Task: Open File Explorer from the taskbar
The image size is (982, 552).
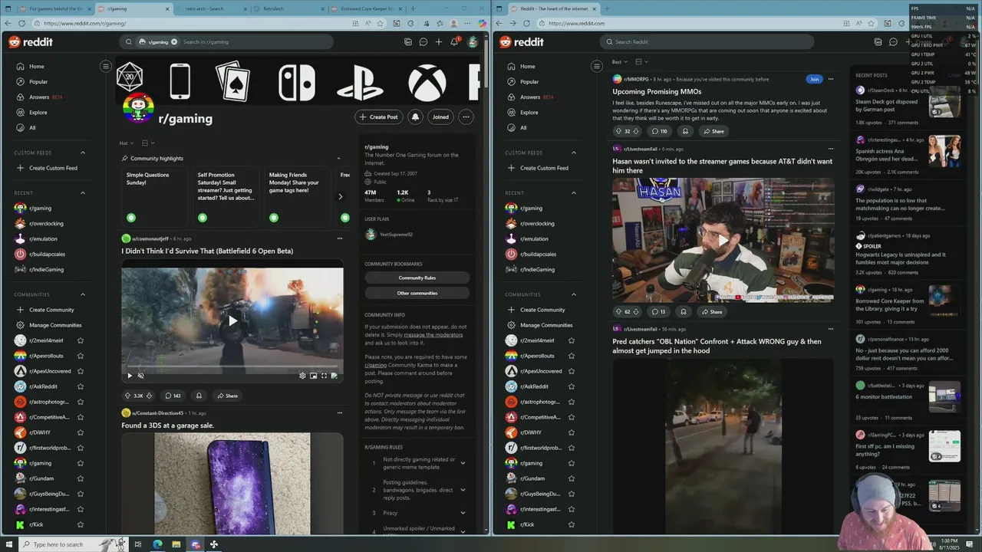Action: pyautogui.click(x=176, y=544)
